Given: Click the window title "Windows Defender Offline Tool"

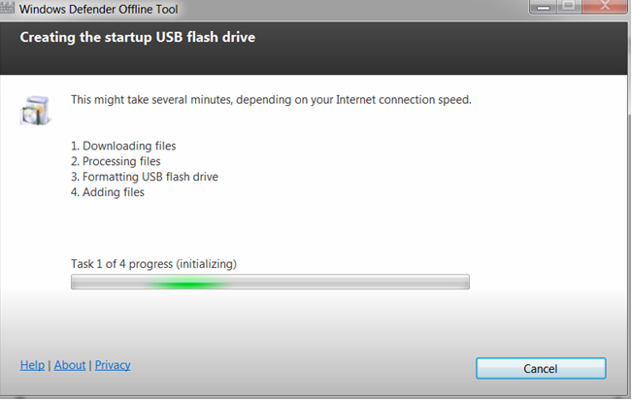Looking at the screenshot, I should 98,9.
